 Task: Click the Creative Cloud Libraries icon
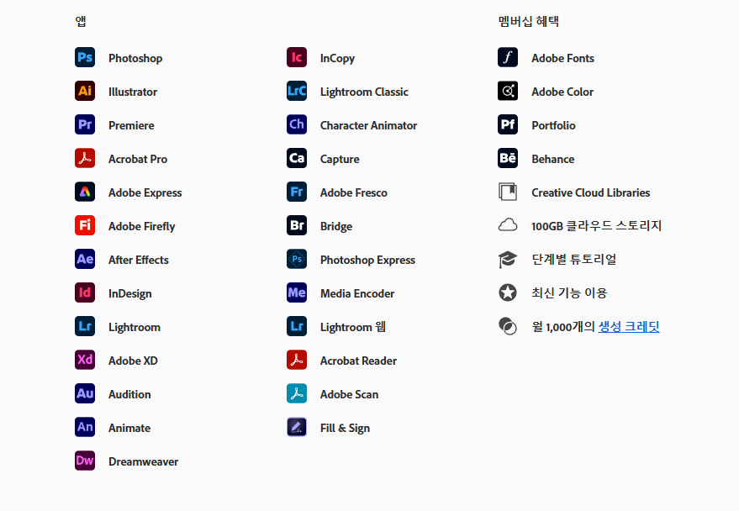508,192
